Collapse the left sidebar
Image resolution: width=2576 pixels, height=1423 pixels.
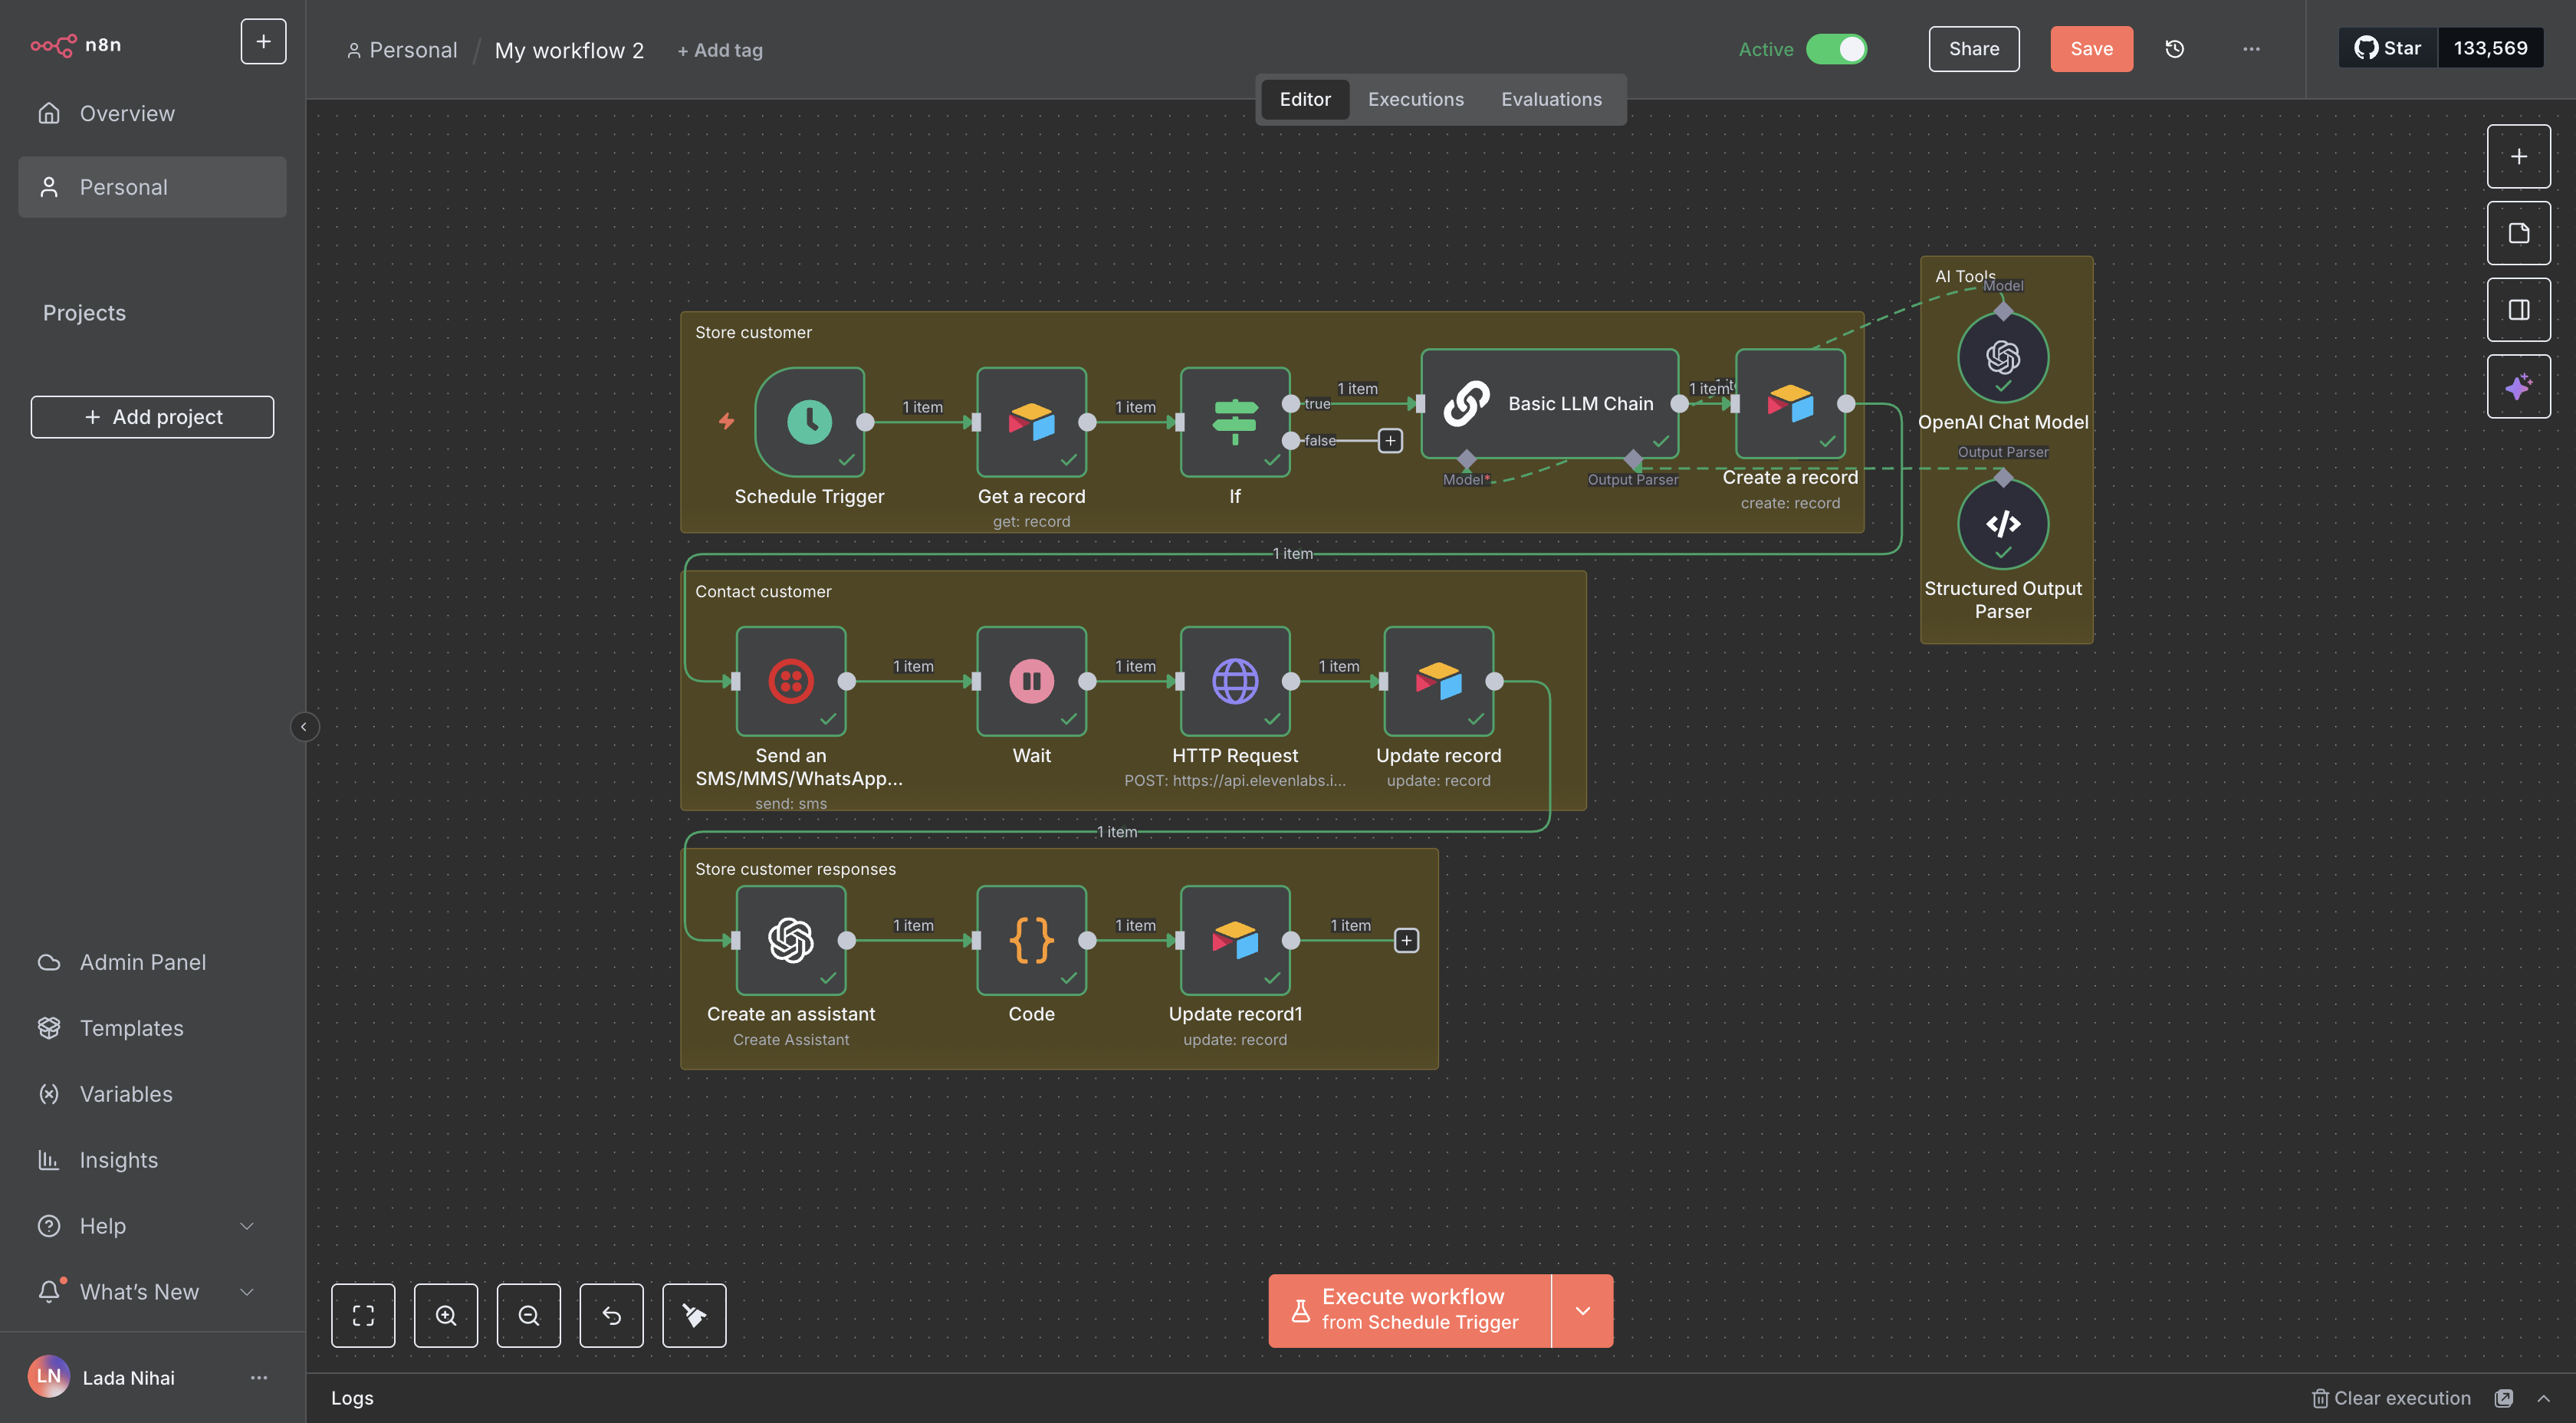304,727
